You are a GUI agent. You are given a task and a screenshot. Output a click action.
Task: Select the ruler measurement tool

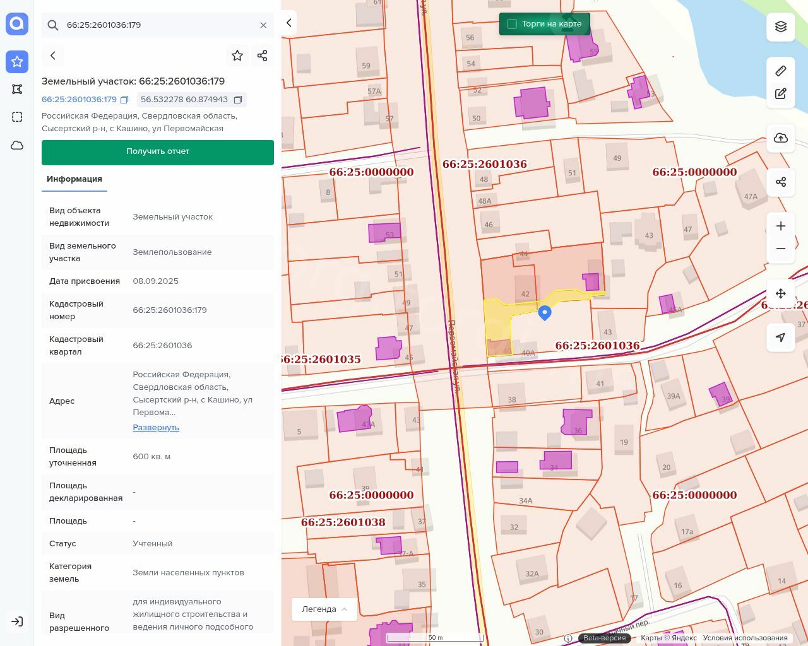pyautogui.click(x=781, y=71)
